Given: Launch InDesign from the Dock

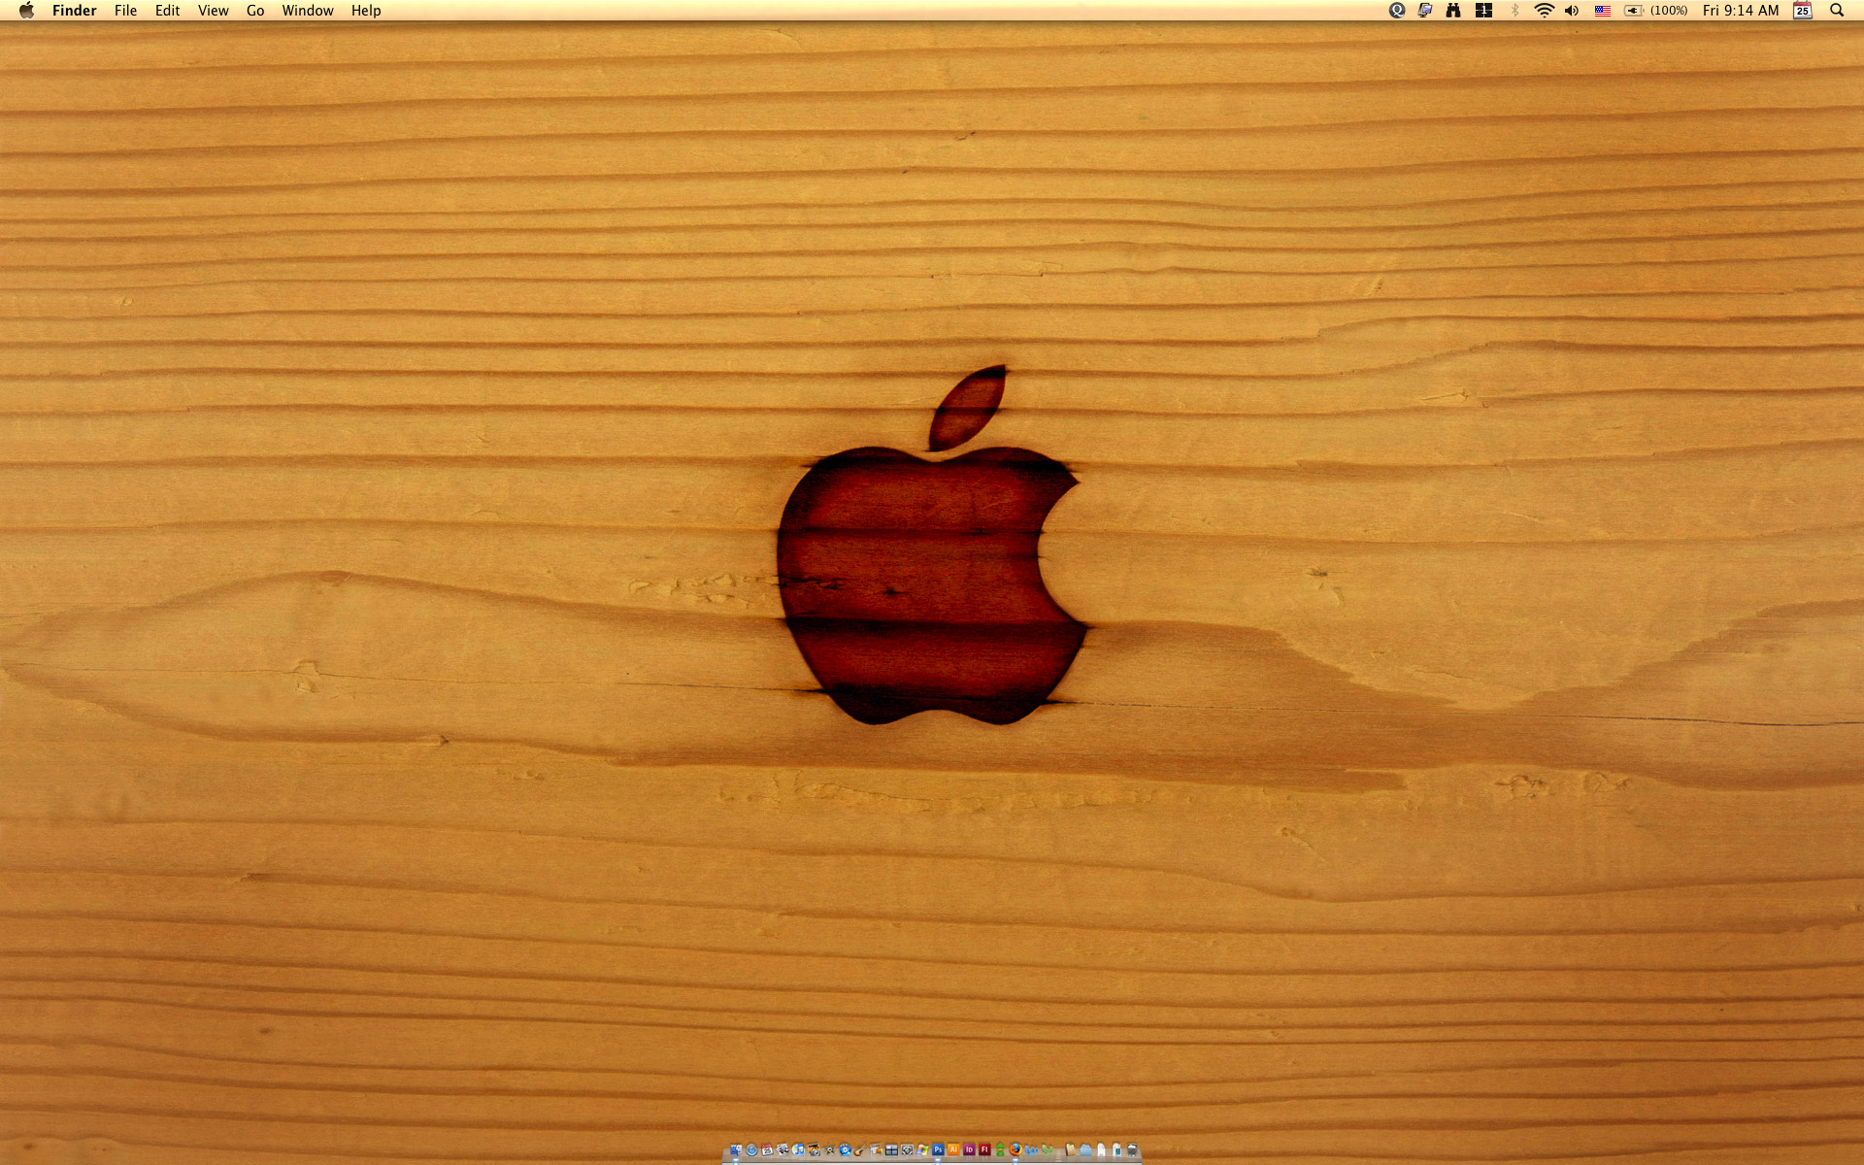Looking at the screenshot, I should 969,1149.
